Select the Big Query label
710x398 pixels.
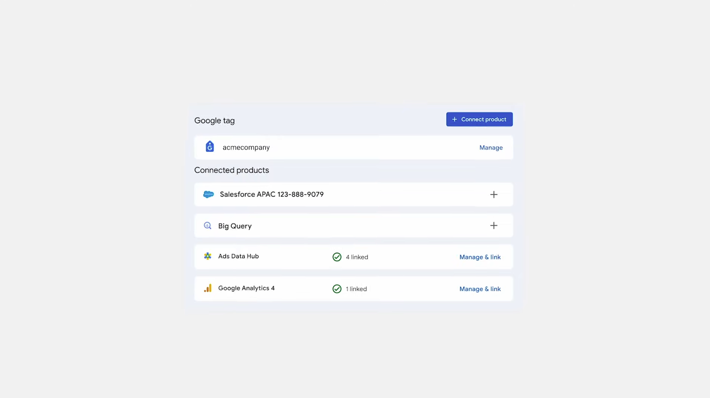235,226
